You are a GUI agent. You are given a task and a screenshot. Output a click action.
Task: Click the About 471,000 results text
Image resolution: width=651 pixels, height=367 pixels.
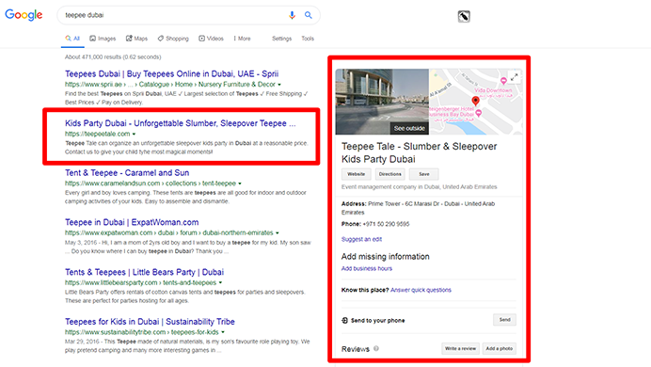coord(113,56)
